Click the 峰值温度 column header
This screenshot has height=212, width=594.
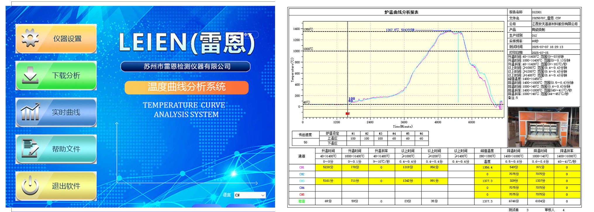[x=487, y=151]
